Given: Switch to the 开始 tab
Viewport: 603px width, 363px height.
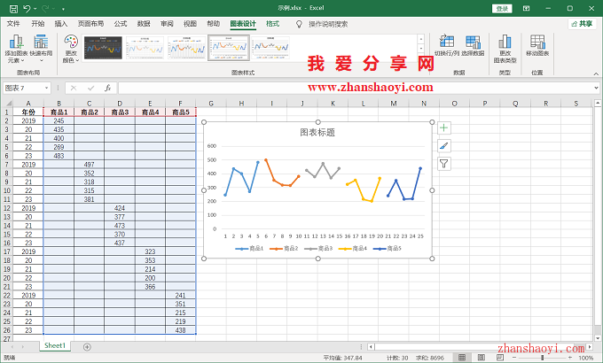Looking at the screenshot, I should 37,24.
